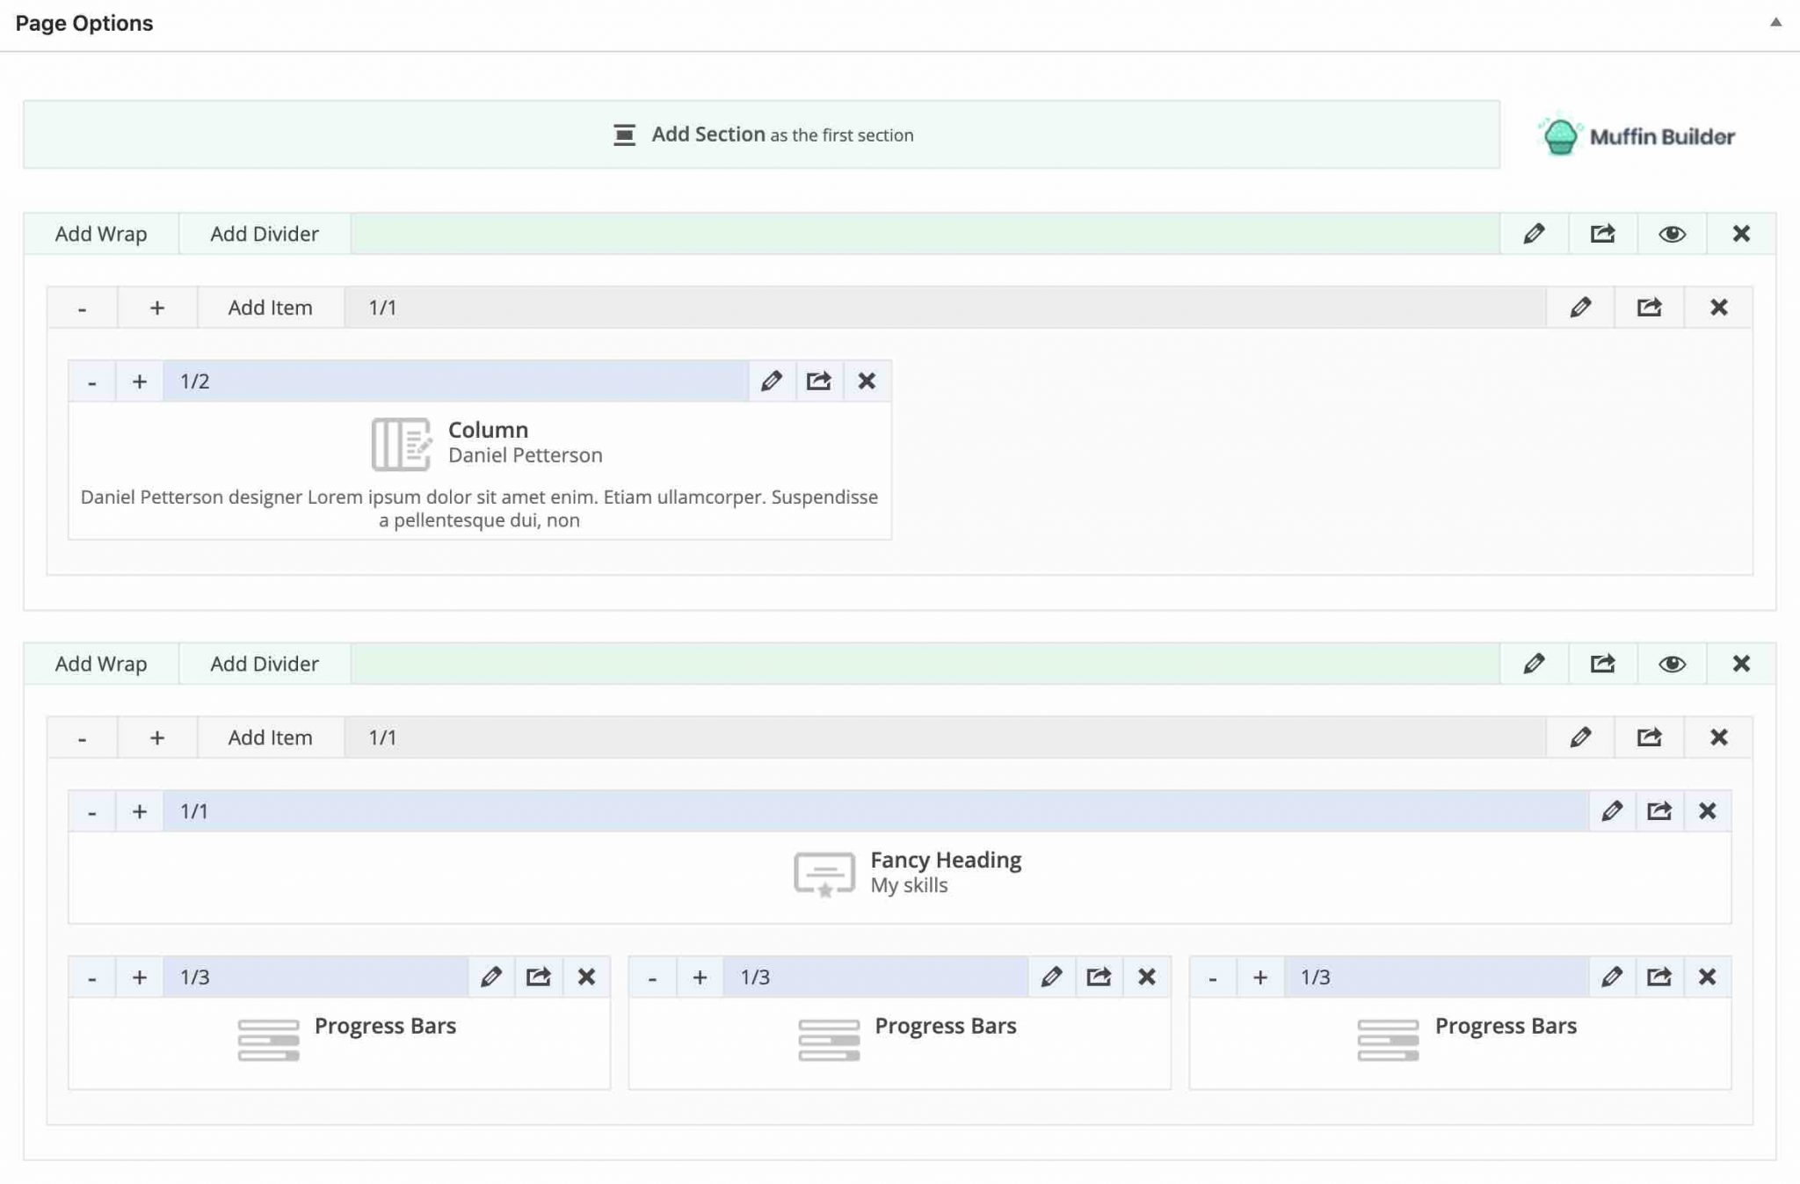The height and width of the screenshot is (1184, 1800).
Task: Delete the second section with its X icon
Action: [1740, 663]
